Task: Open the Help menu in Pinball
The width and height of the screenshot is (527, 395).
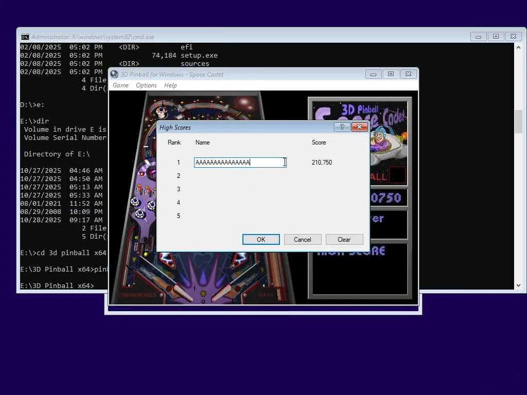Action: 170,85
